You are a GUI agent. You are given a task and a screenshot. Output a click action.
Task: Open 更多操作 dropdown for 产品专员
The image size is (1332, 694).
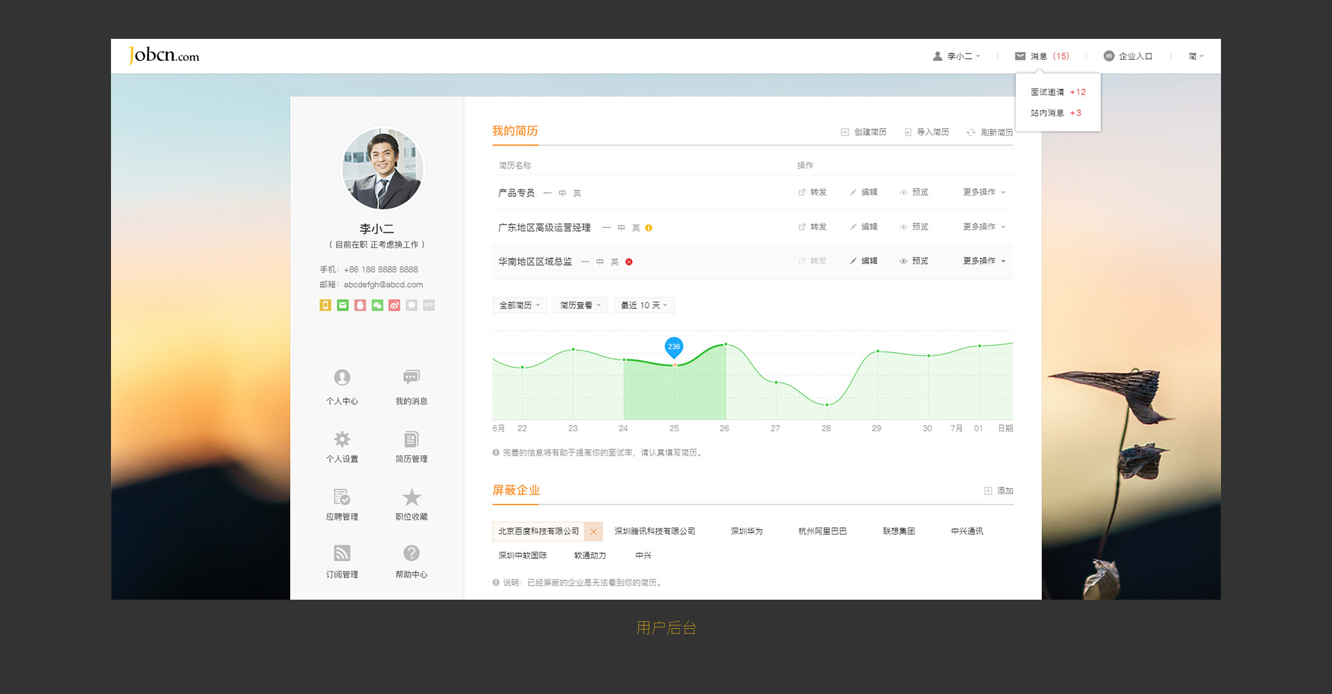(x=984, y=192)
